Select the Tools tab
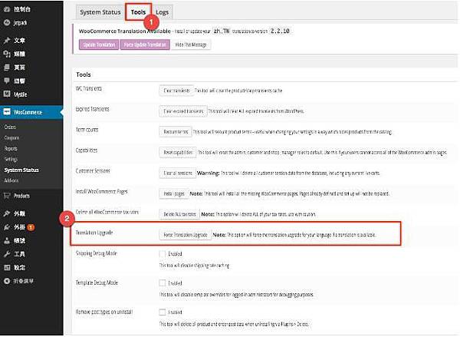 [x=138, y=12]
